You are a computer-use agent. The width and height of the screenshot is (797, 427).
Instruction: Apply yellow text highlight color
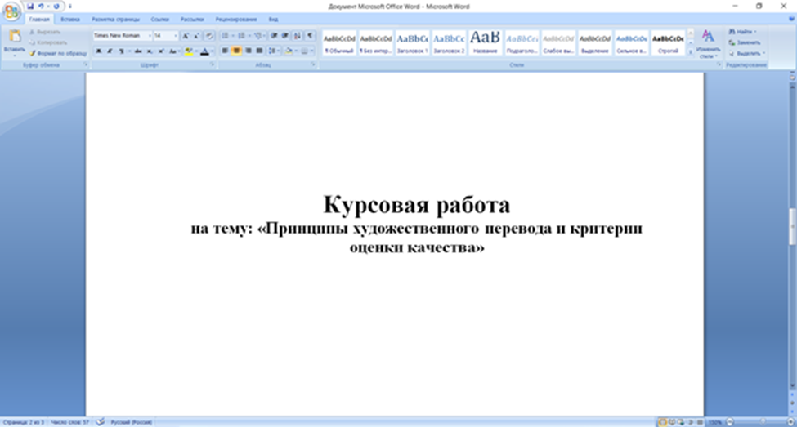click(189, 51)
